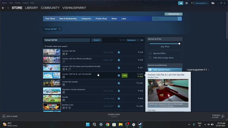Screen dimensions: 228x128
Task: Switch to COMMUNITY tab
Action: point(50,8)
